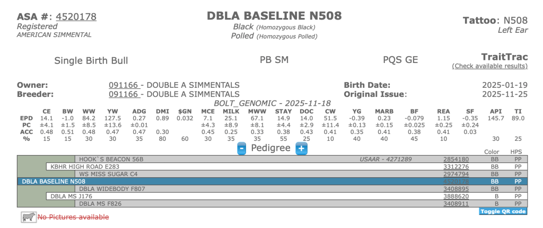The height and width of the screenshot is (228, 543).
Task: Click the TraitTrac heading
Action: tap(504, 57)
